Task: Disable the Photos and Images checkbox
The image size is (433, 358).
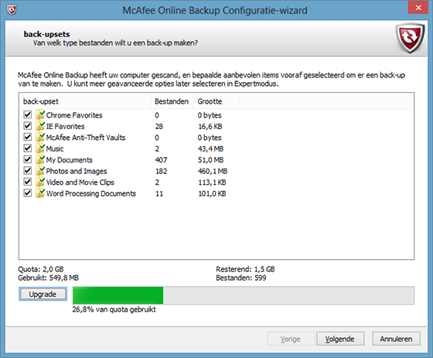Action: [28, 170]
